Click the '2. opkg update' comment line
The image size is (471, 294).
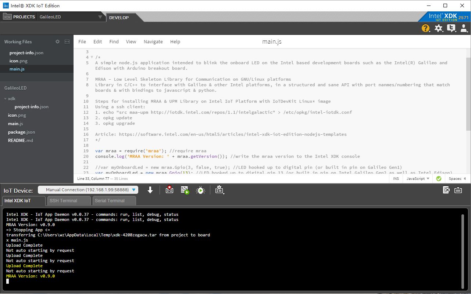click(114, 118)
